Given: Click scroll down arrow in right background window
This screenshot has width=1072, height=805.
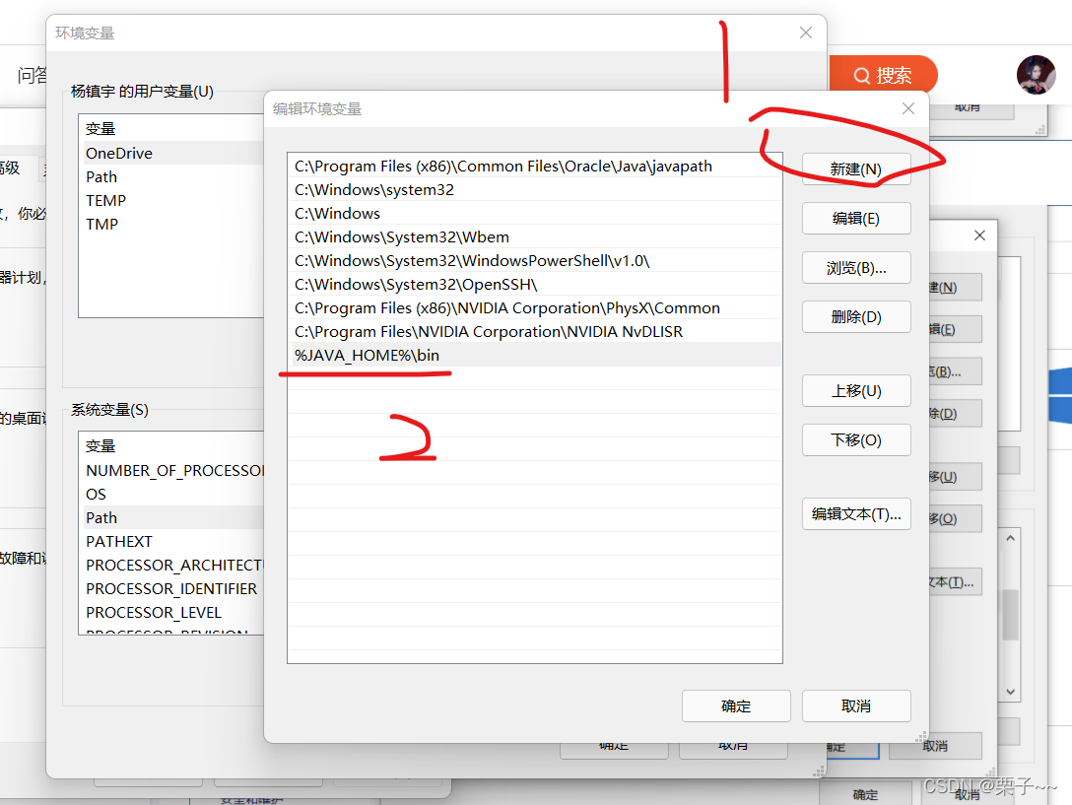Looking at the screenshot, I should pyautogui.click(x=1011, y=692).
